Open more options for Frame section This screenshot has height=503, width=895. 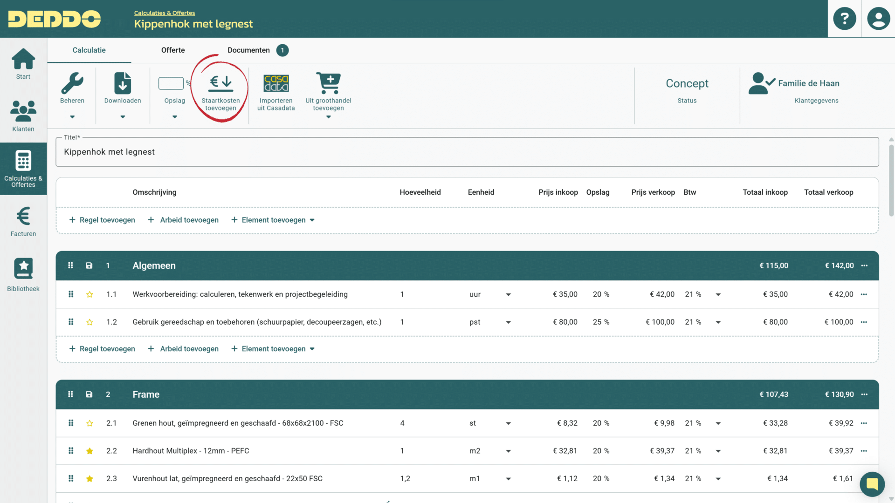click(864, 394)
